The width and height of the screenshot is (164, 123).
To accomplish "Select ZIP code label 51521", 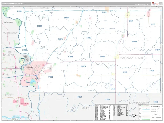I will (131, 21).
